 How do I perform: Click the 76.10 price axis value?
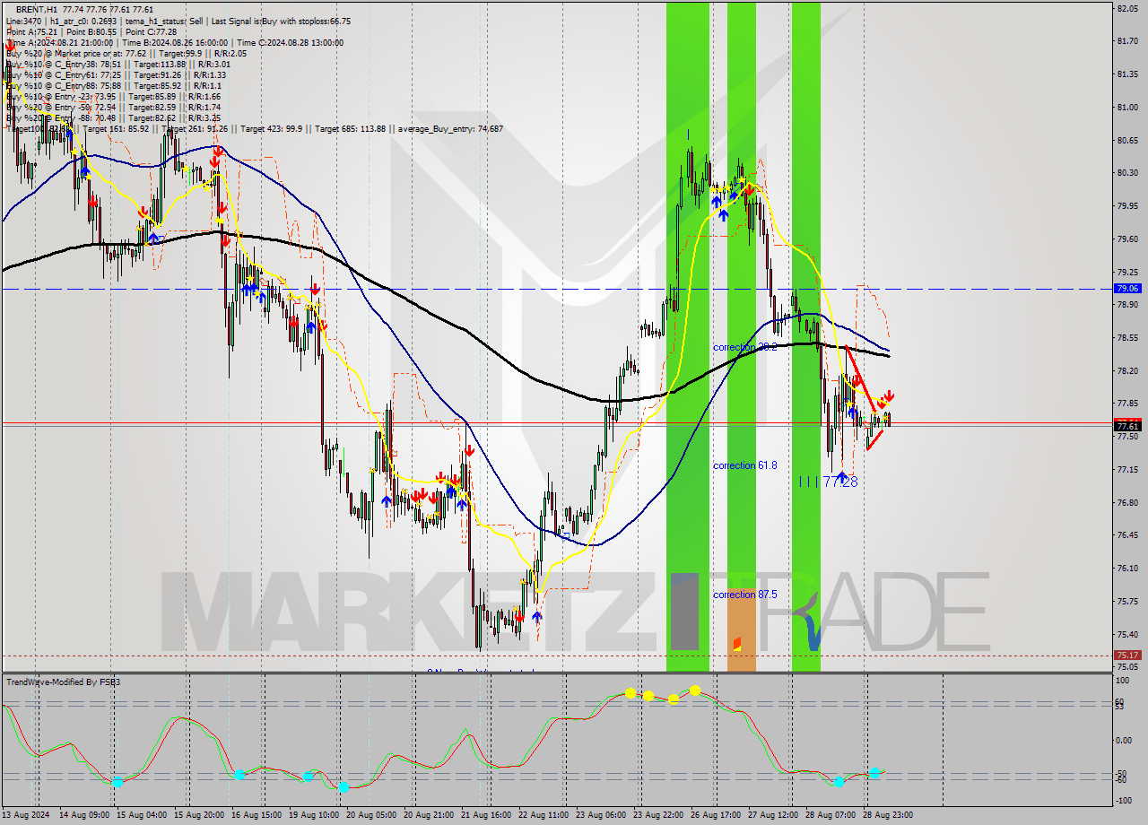(1127, 568)
